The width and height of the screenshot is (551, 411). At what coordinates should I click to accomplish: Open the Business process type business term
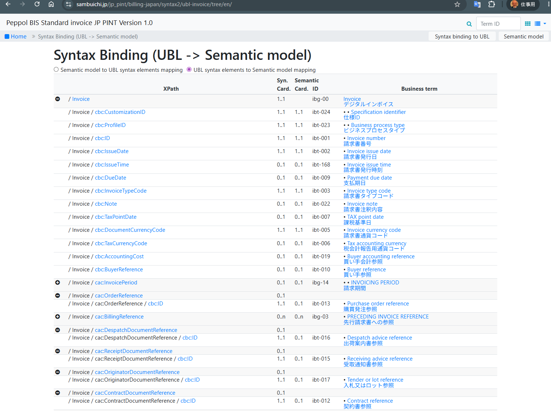(x=378, y=125)
